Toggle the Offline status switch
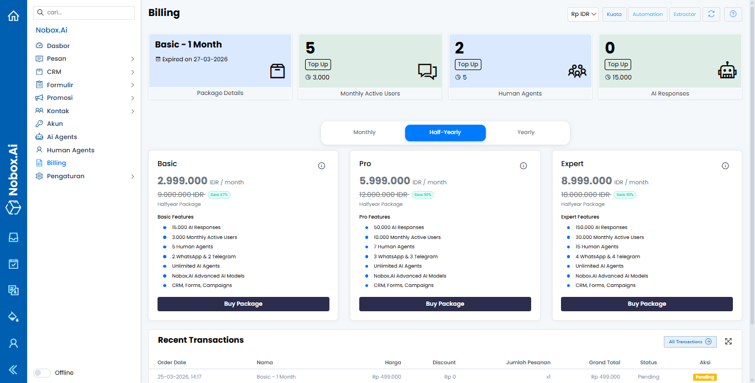Image resolution: width=755 pixels, height=383 pixels. point(42,373)
